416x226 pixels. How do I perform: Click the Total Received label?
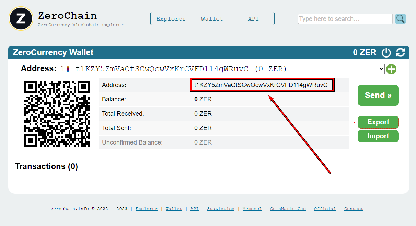coord(123,114)
